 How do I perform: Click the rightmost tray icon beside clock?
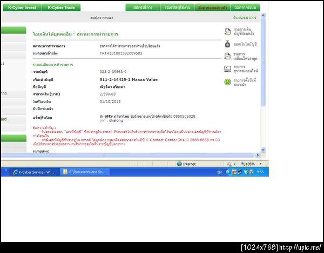click(x=251, y=172)
